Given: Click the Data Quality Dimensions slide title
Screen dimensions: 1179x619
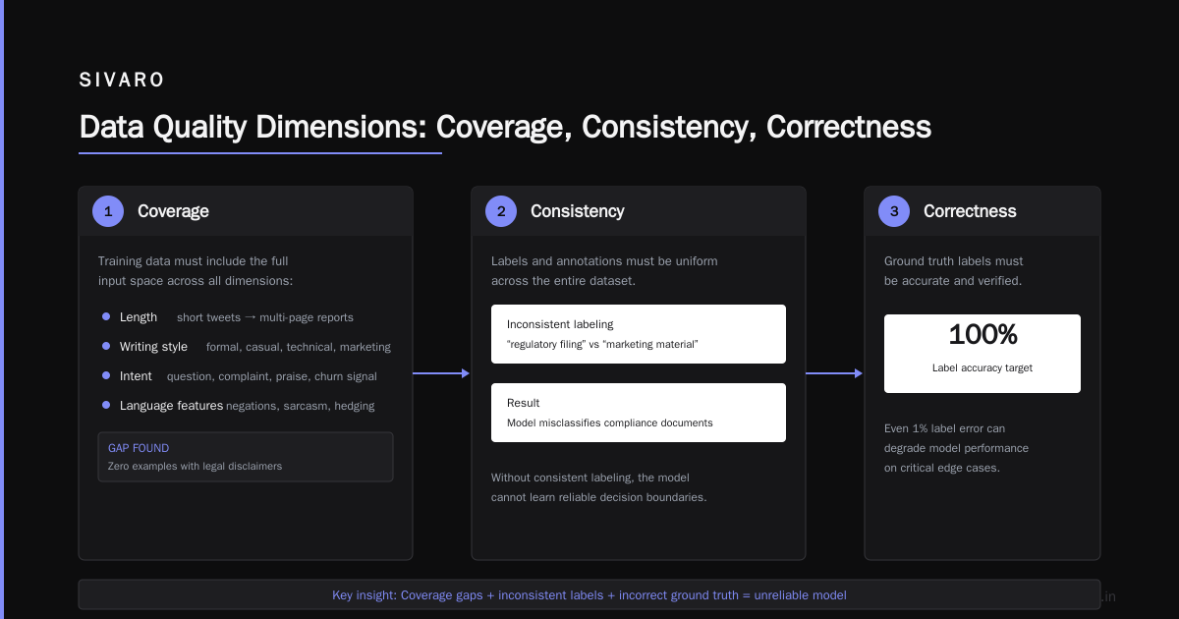Looking at the screenshot, I should 505,128.
